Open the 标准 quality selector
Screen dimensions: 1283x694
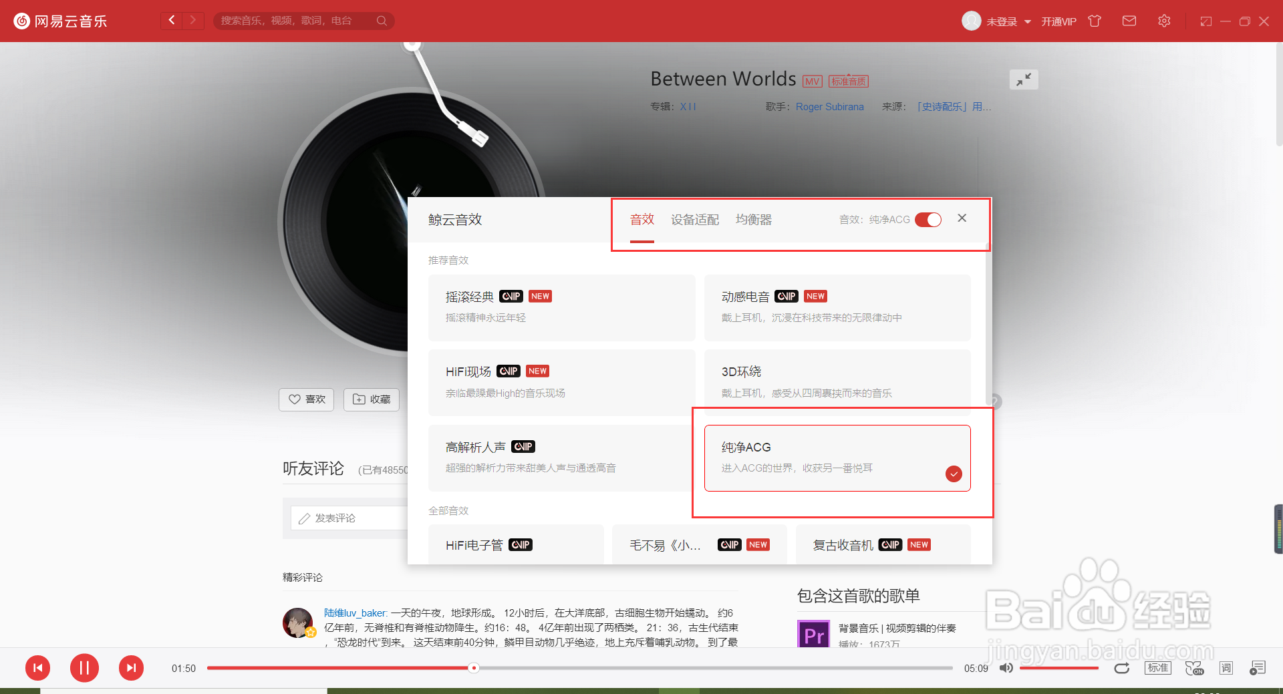(1158, 668)
